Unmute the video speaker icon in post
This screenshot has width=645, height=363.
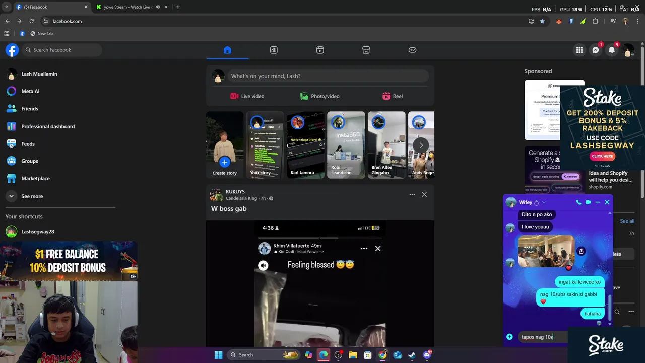263,265
